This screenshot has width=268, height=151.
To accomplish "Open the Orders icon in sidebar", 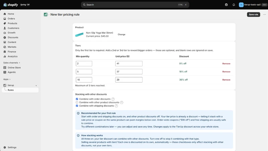I will [5, 18].
